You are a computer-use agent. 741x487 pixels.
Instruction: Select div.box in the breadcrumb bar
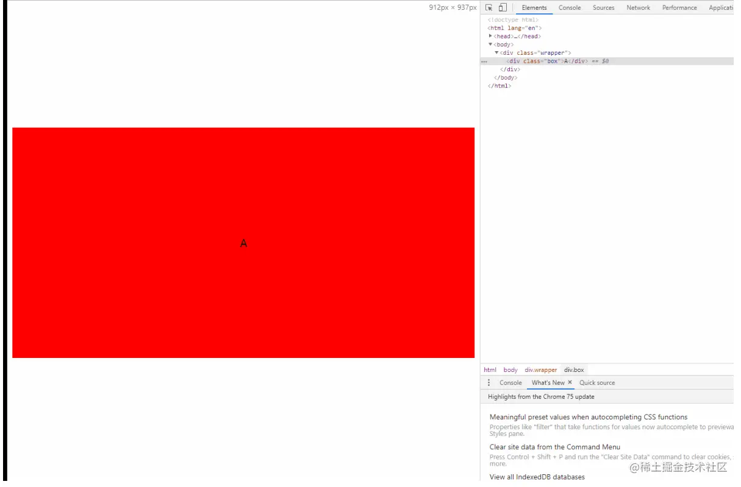573,370
